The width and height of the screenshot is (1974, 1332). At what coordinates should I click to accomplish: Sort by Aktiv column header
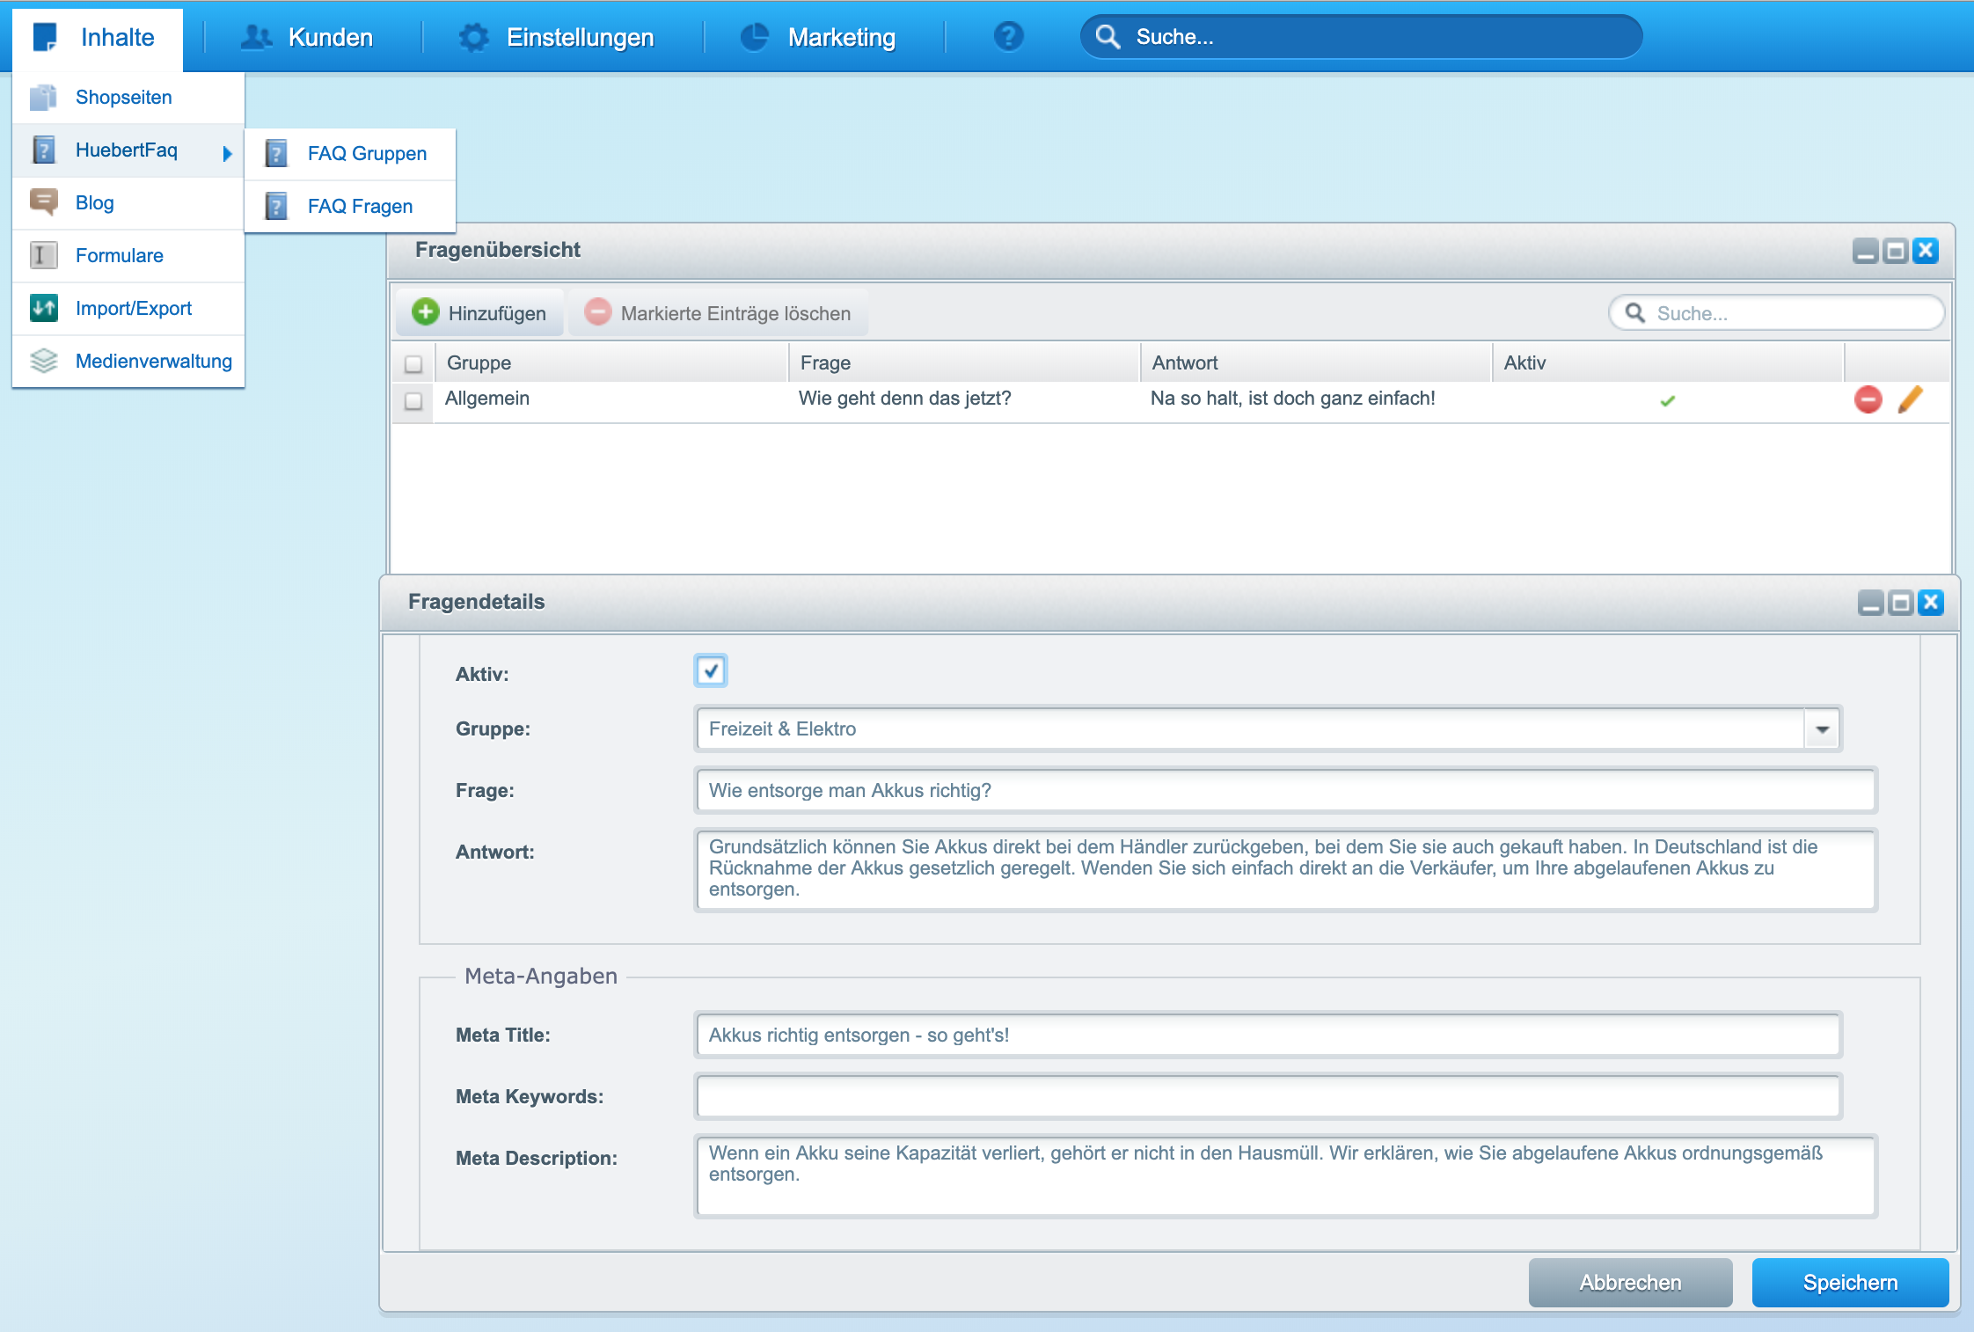pyautogui.click(x=1668, y=362)
